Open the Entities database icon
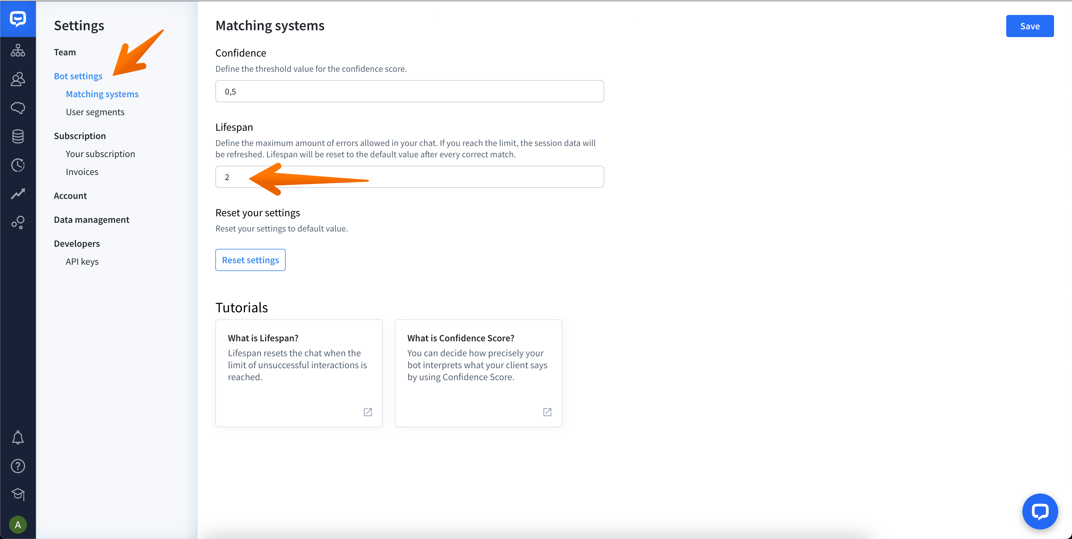 (18, 136)
